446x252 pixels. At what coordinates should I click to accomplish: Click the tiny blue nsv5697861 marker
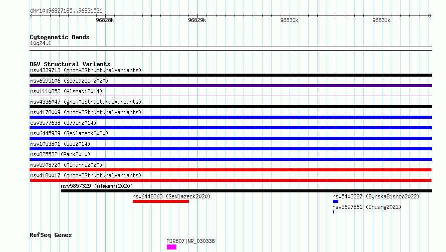click(x=333, y=212)
